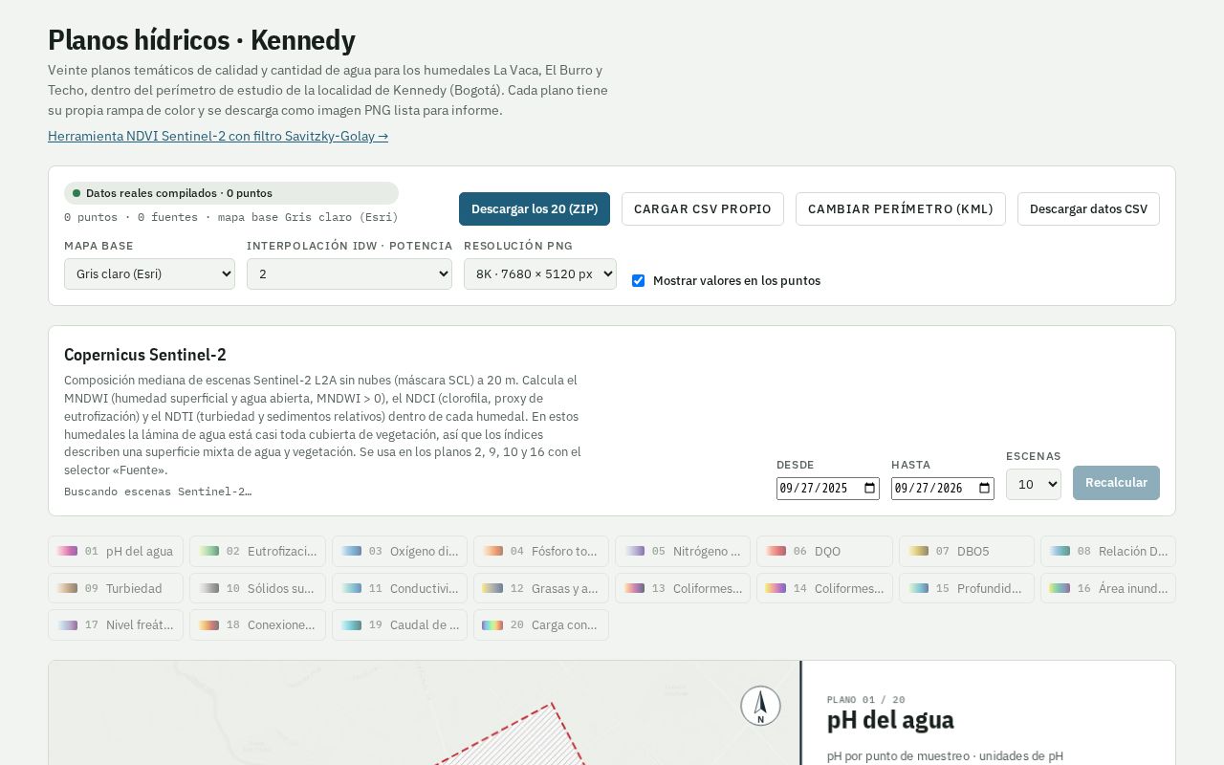Open plano 06 DQO

[x=824, y=552]
